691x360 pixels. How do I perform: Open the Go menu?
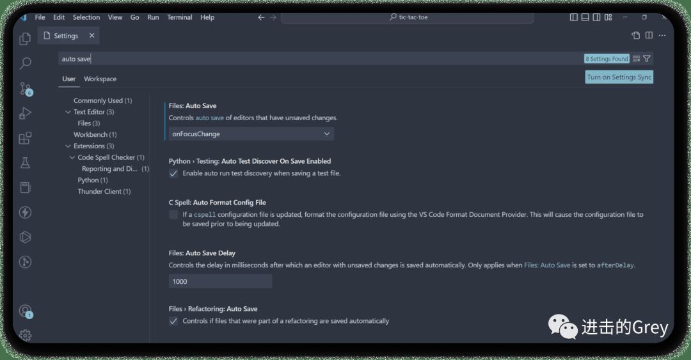click(x=135, y=17)
